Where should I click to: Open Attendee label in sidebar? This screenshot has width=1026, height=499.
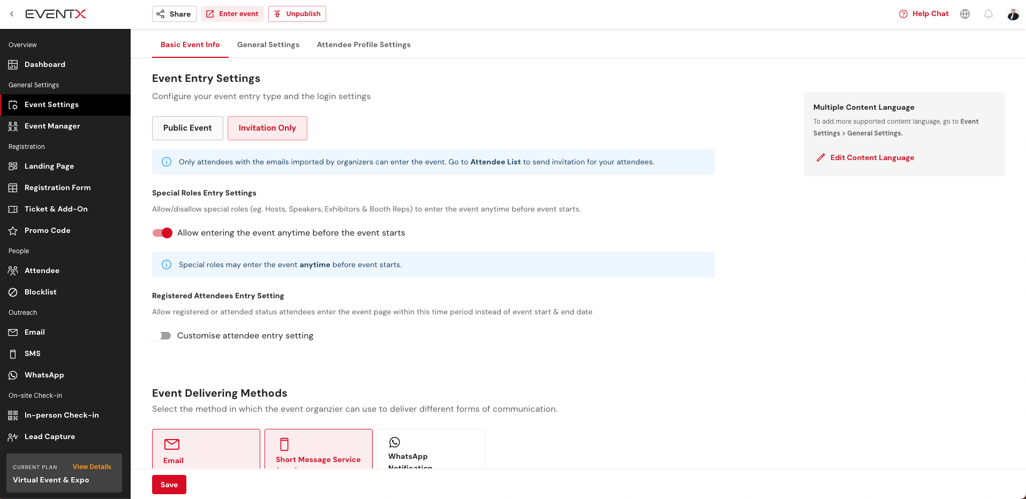42,270
